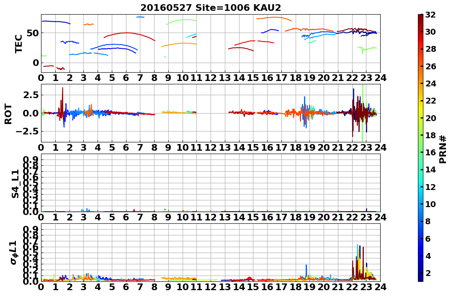Click the "50" y-tick on the TEC panel
This screenshot has height=296, width=451.
click(33, 33)
